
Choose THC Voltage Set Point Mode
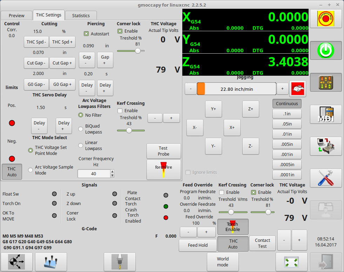pyautogui.click(x=31, y=150)
